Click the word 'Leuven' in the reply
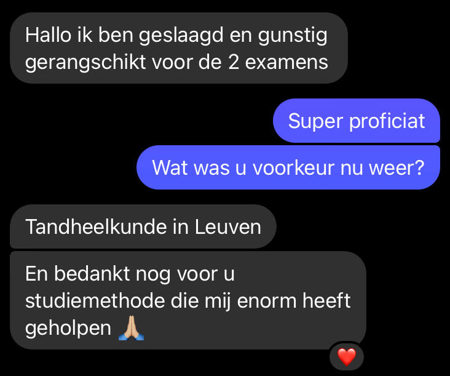Viewport: 450px width, 376px height. [228, 227]
